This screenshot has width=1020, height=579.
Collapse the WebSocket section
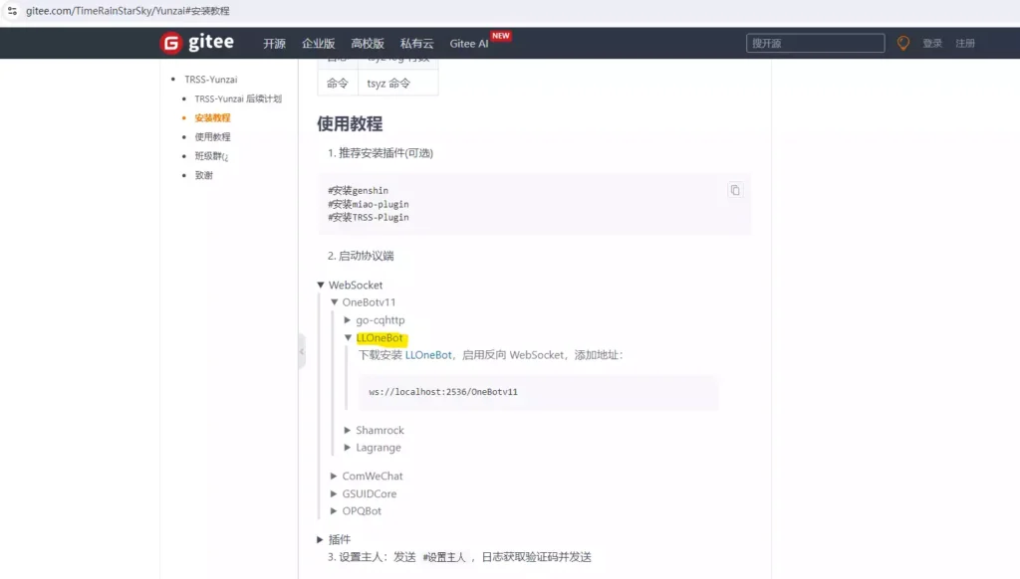[x=321, y=285]
